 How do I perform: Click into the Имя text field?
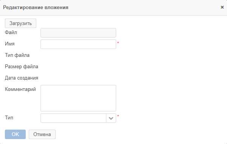tap(78, 44)
